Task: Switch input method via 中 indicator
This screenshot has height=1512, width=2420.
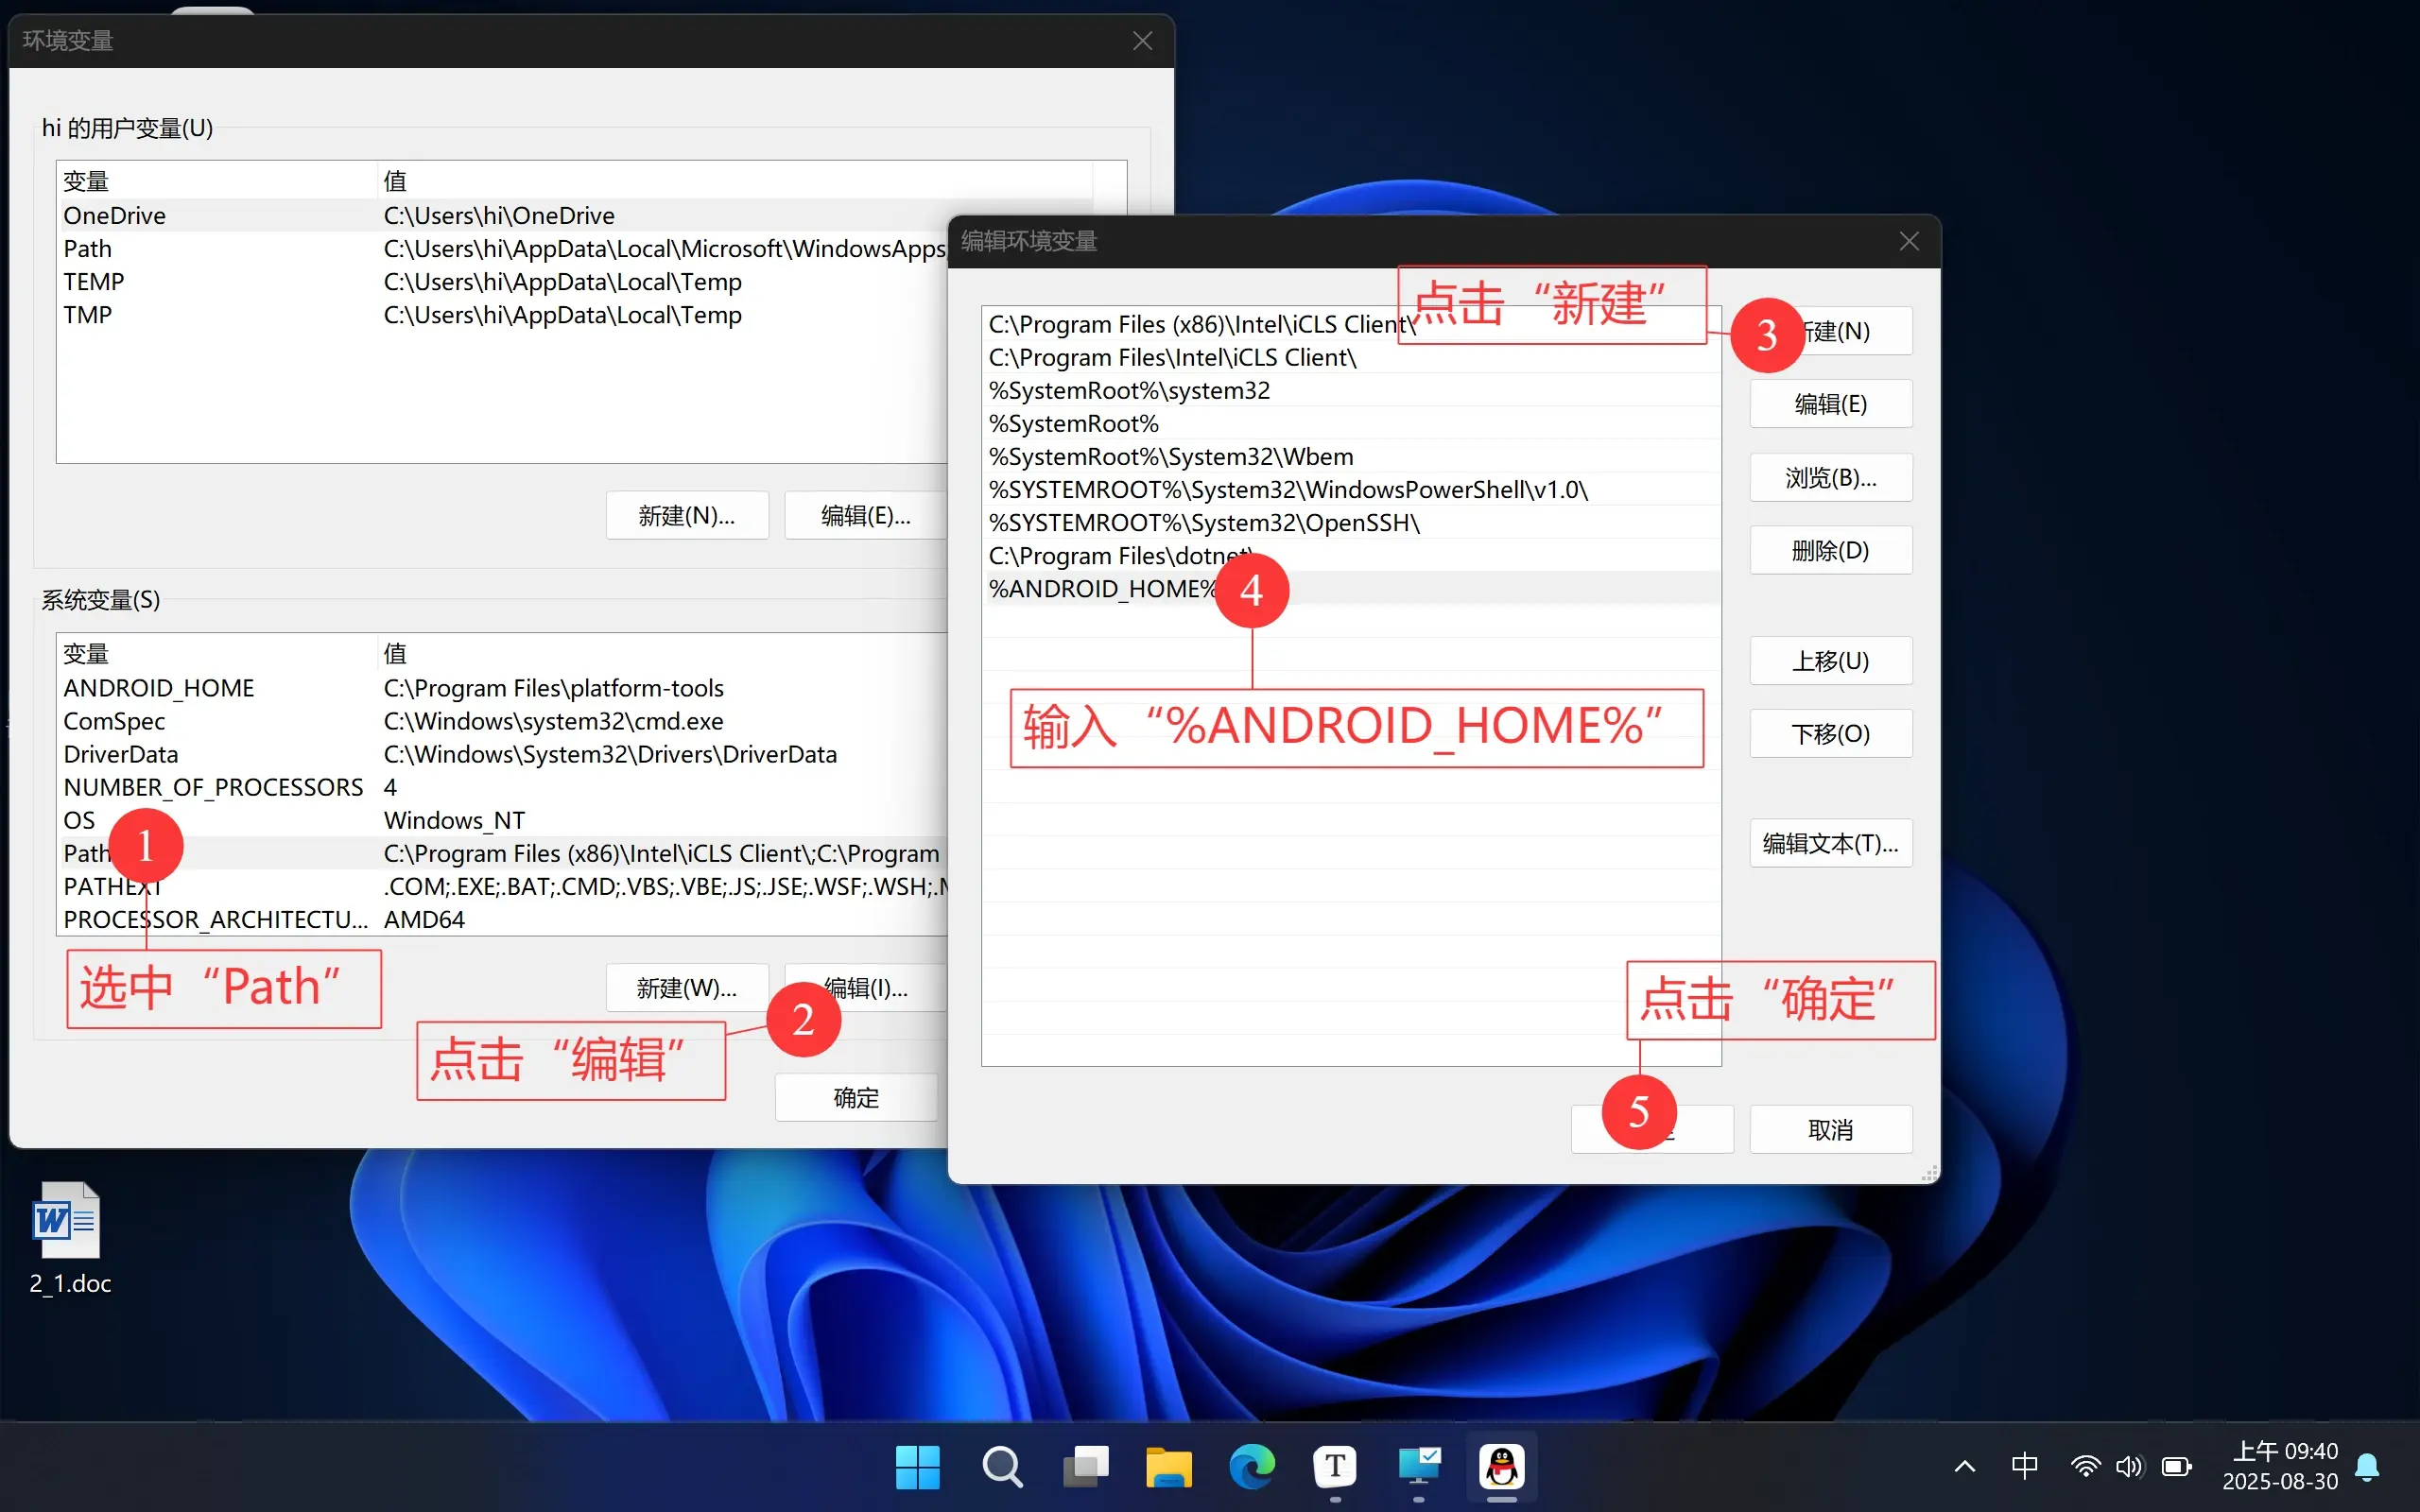Action: (x=2024, y=1466)
